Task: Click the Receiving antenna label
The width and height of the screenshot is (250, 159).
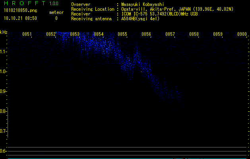Action: 91,19
